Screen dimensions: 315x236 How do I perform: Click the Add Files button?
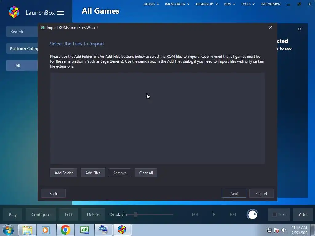tap(93, 173)
